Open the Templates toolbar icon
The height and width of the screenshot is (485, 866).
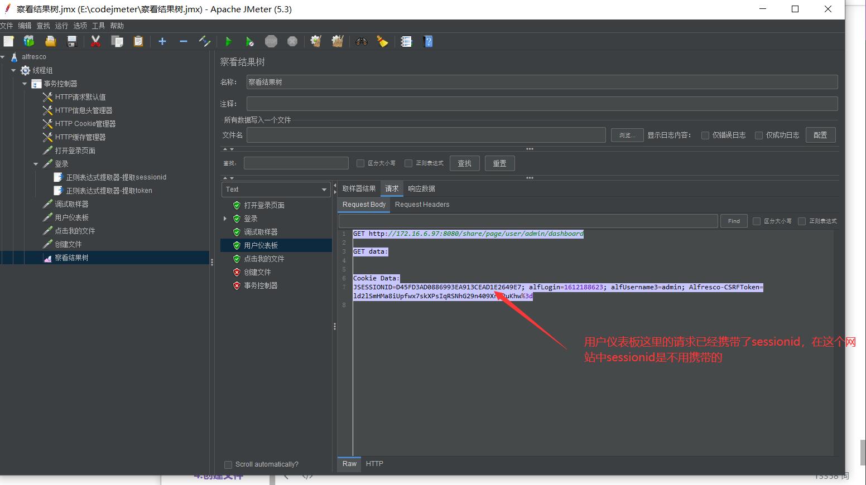point(29,41)
